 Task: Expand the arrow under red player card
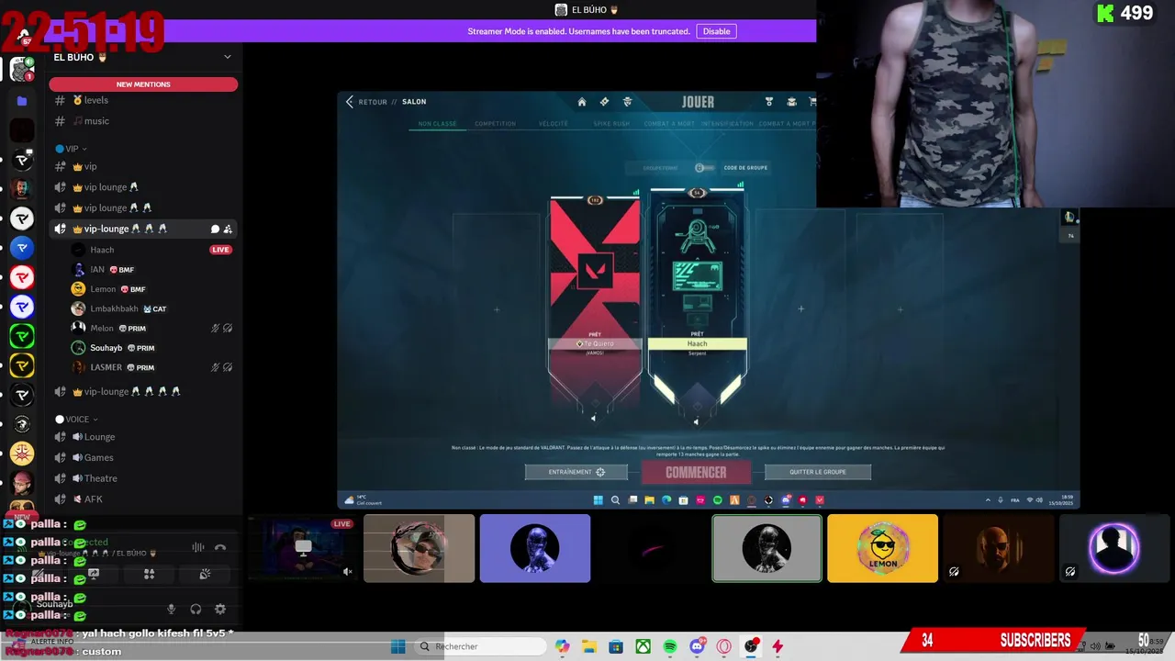[593, 418]
